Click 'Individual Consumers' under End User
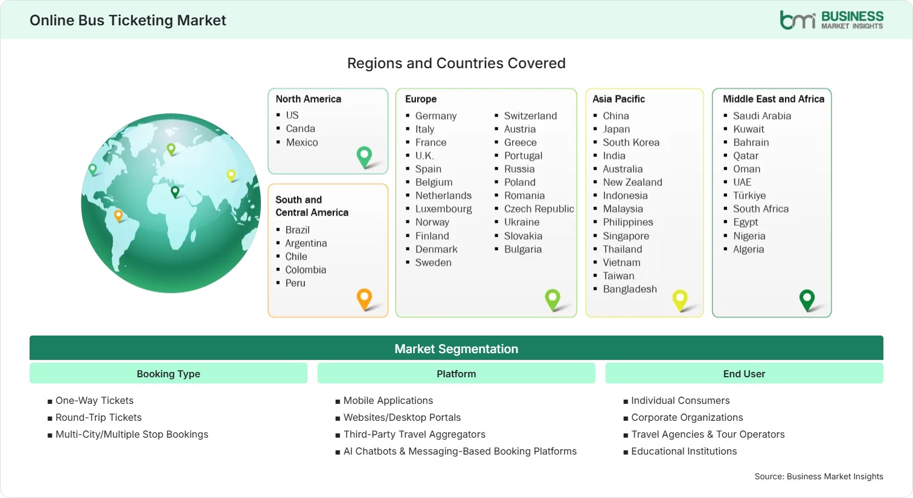 coord(681,401)
